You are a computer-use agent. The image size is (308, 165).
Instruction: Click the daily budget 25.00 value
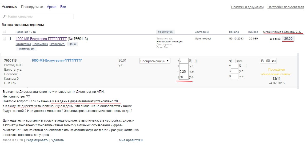pos(288,39)
